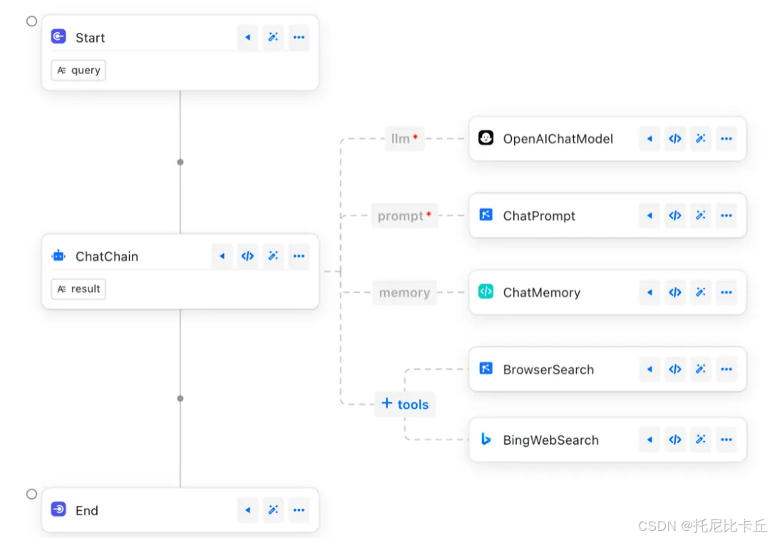Select the result variable tag

pos(78,289)
